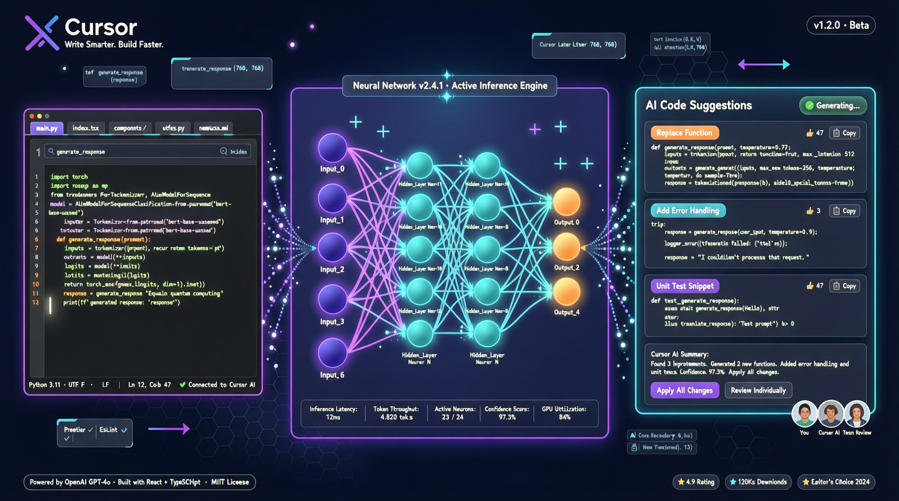Click Apply All Changes
Viewport: 899px width, 501px height.
(x=685, y=390)
